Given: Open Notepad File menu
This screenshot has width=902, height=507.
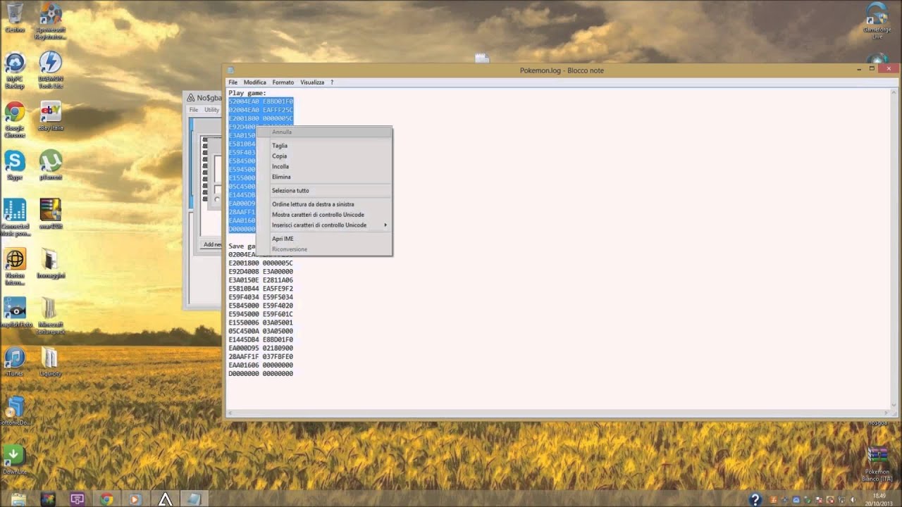Looking at the screenshot, I should (233, 82).
